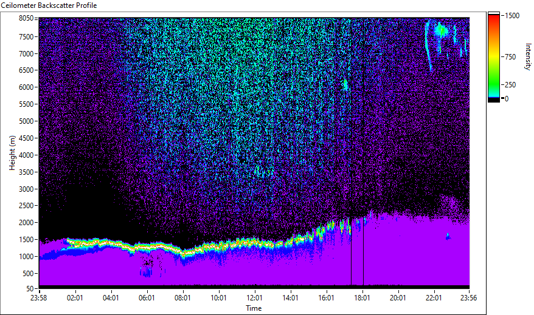The height and width of the screenshot is (315, 534).
Task: Click the 22:01 time tick label
Action: 434,298
